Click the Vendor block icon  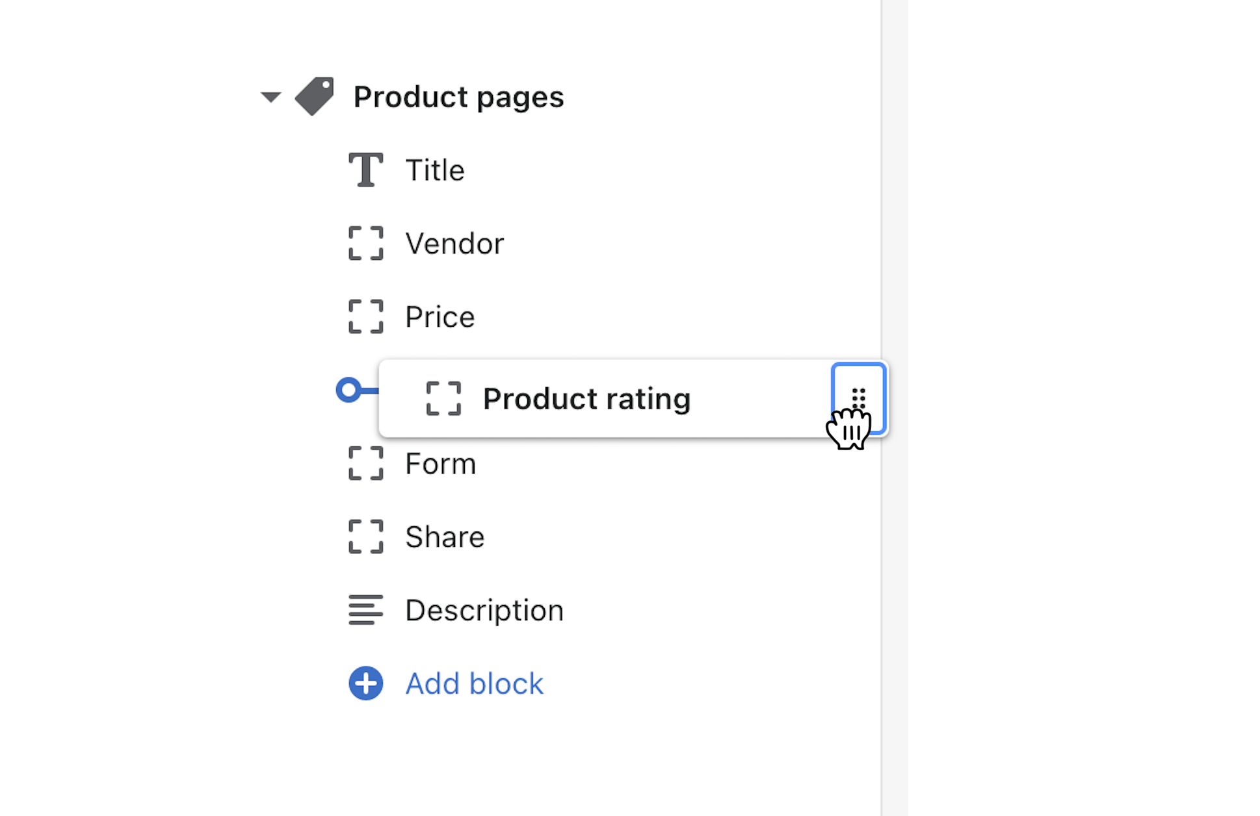click(366, 244)
